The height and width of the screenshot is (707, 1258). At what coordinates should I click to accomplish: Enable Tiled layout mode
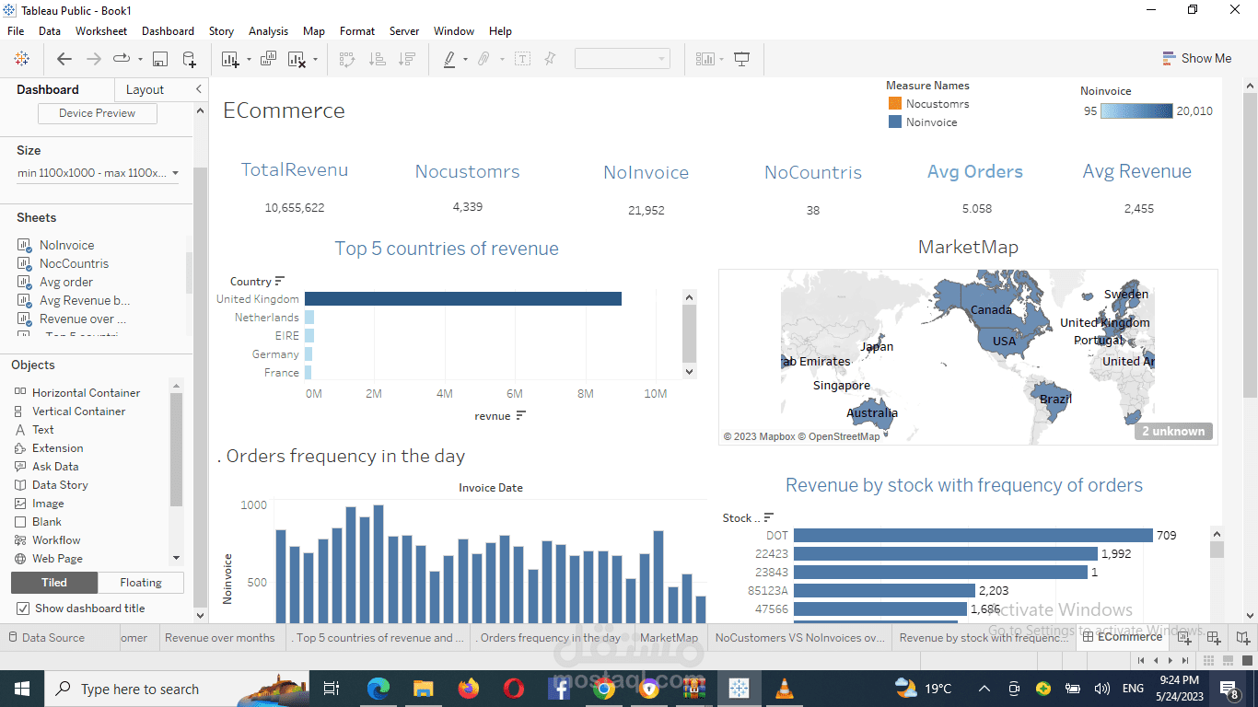pyautogui.click(x=53, y=582)
